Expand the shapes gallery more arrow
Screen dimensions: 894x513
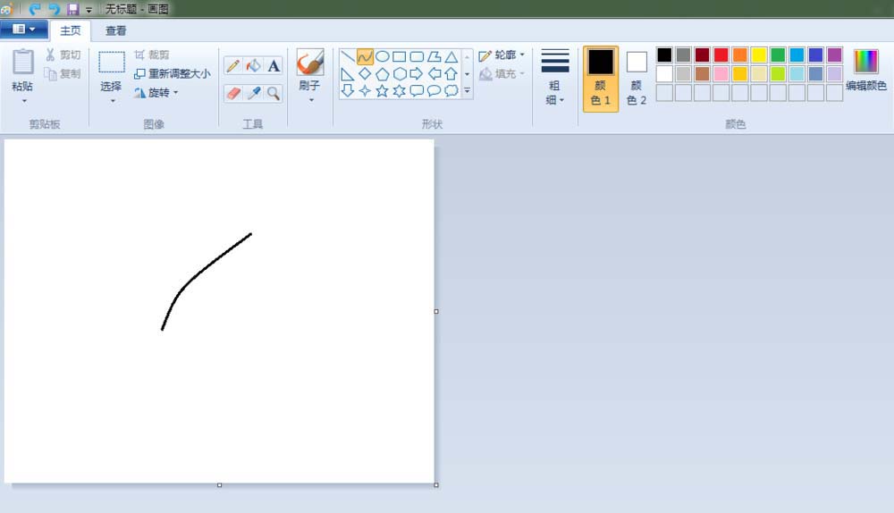click(x=467, y=90)
